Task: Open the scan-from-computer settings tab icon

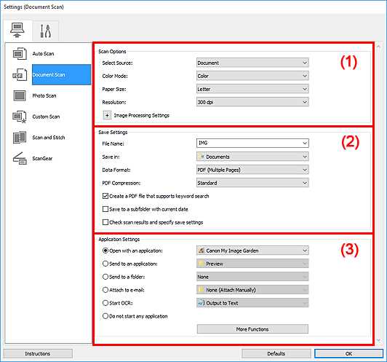Action: click(17, 30)
